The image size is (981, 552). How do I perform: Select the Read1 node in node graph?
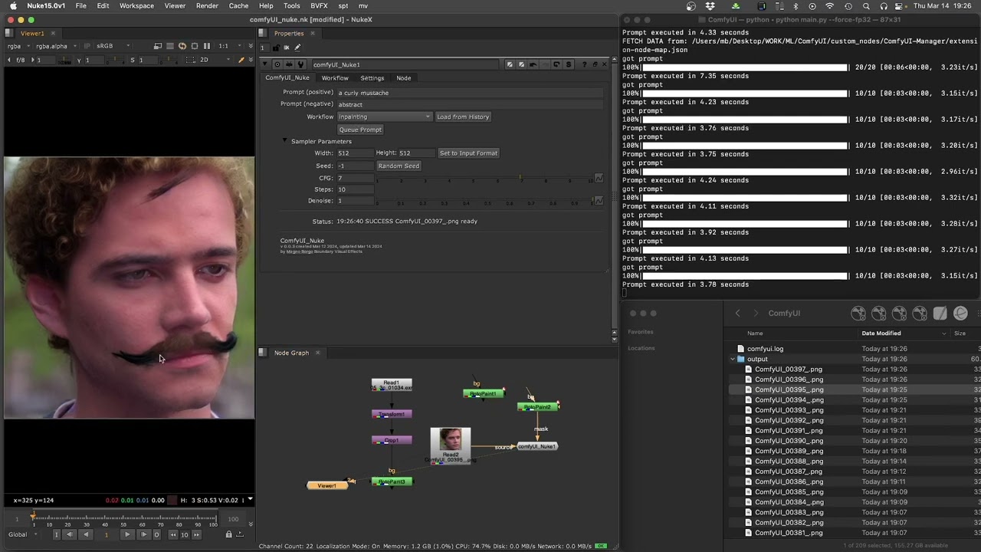[x=392, y=385]
